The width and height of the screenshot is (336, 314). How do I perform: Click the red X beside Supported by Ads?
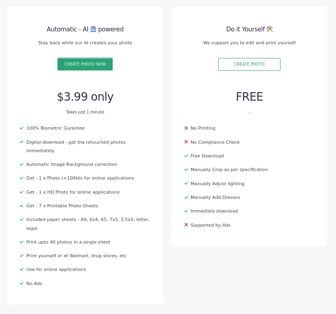(x=186, y=225)
